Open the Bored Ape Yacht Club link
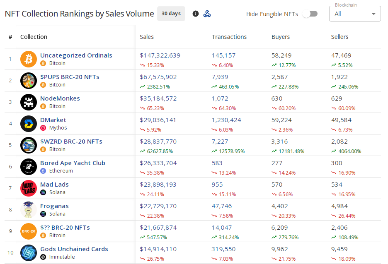Screen dimensions: 388x264 coord(73,163)
